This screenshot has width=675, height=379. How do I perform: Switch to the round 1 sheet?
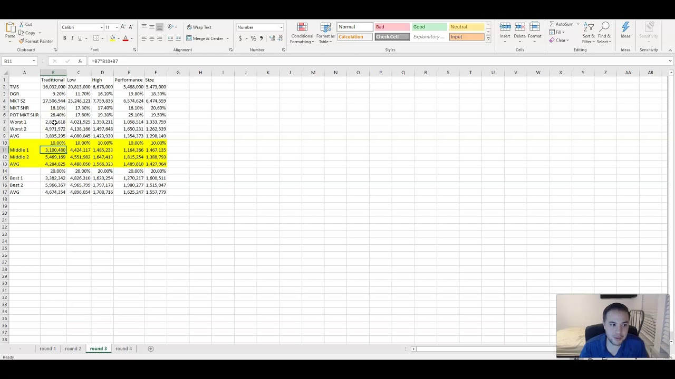click(x=47, y=348)
